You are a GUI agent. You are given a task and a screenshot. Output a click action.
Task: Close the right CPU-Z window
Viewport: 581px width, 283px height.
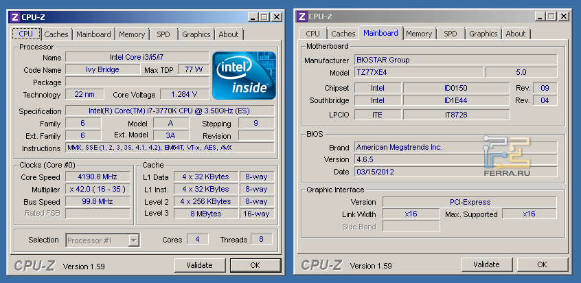pyautogui.click(x=564, y=16)
